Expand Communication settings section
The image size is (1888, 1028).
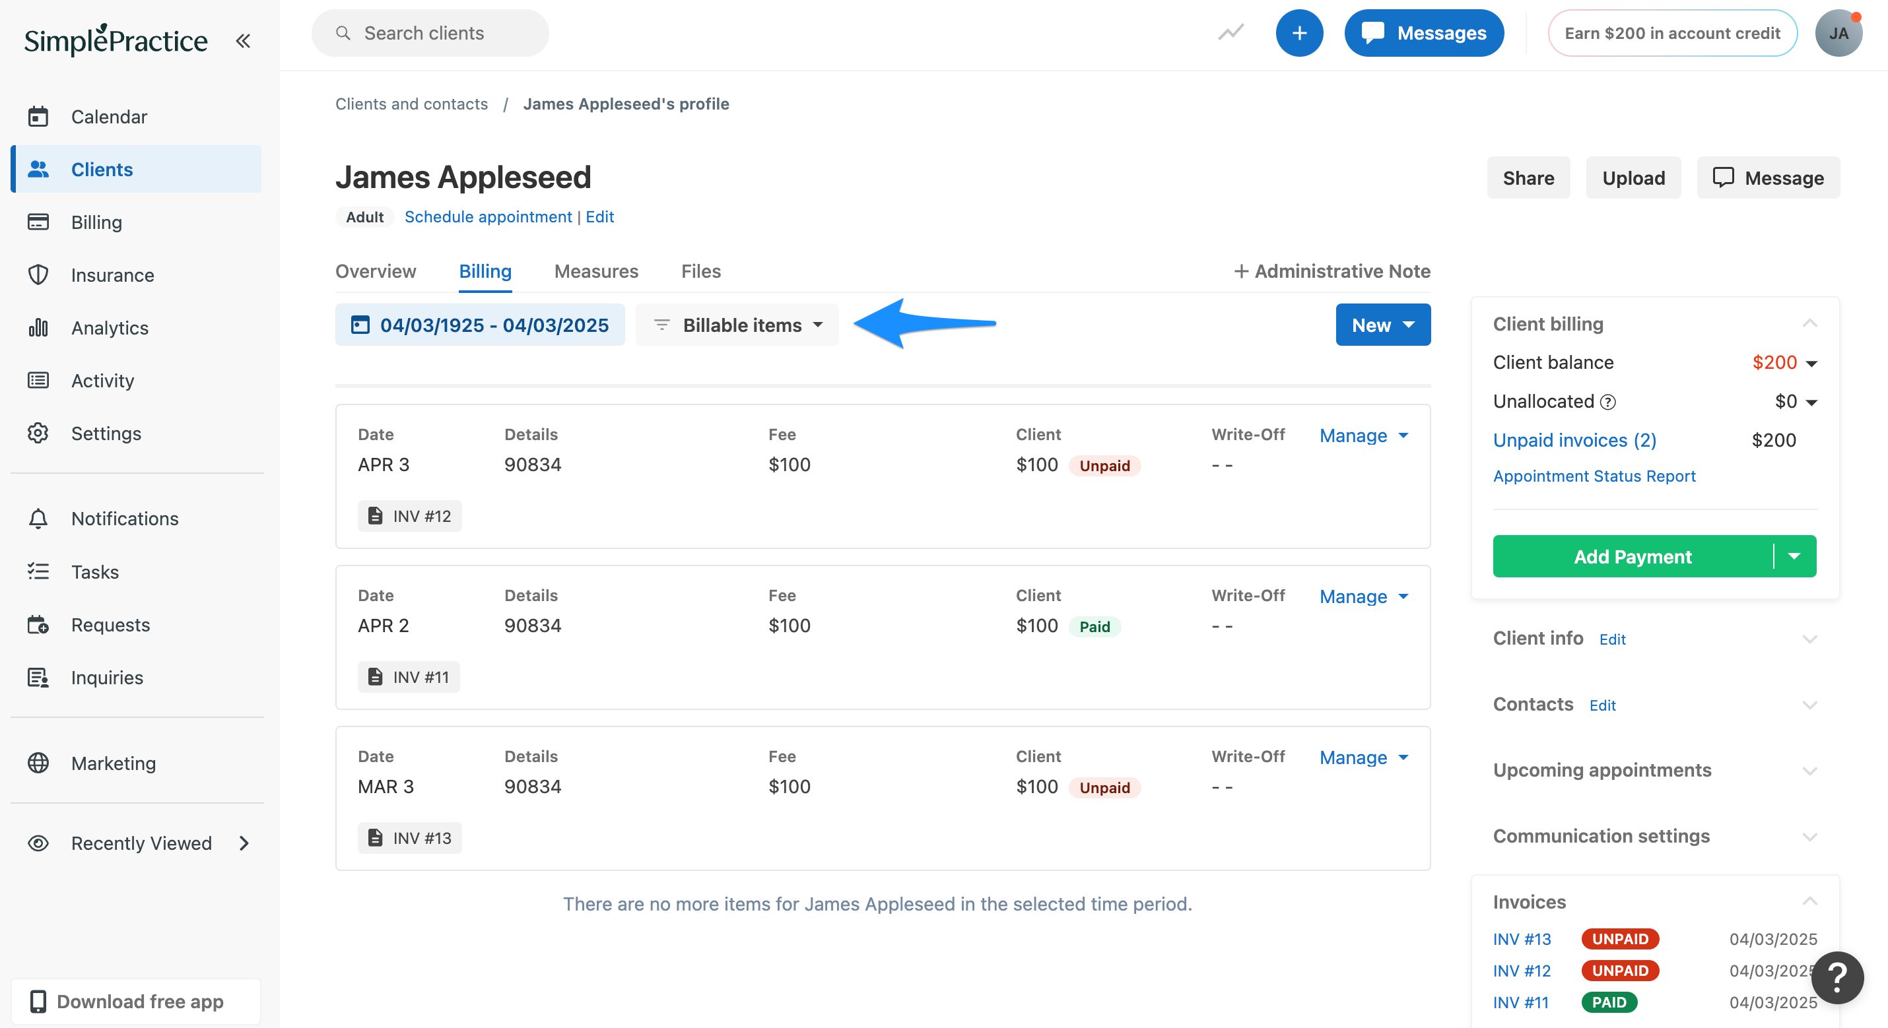1809,837
